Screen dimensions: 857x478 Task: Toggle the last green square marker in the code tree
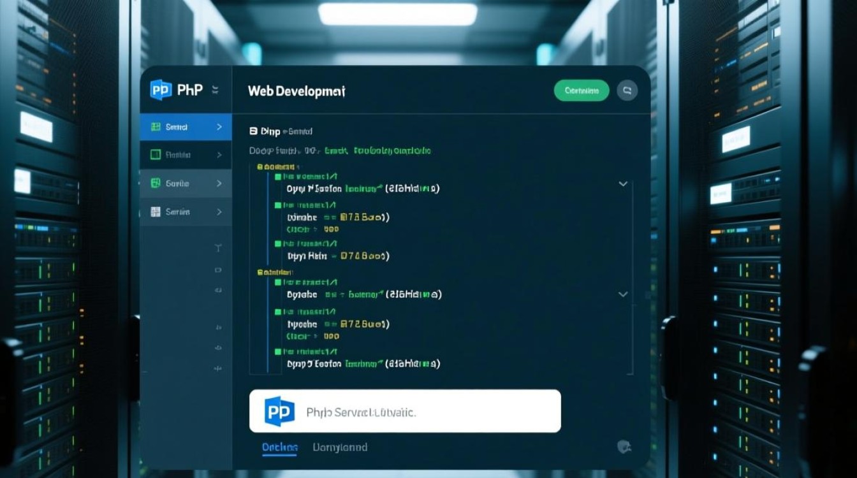tap(278, 351)
